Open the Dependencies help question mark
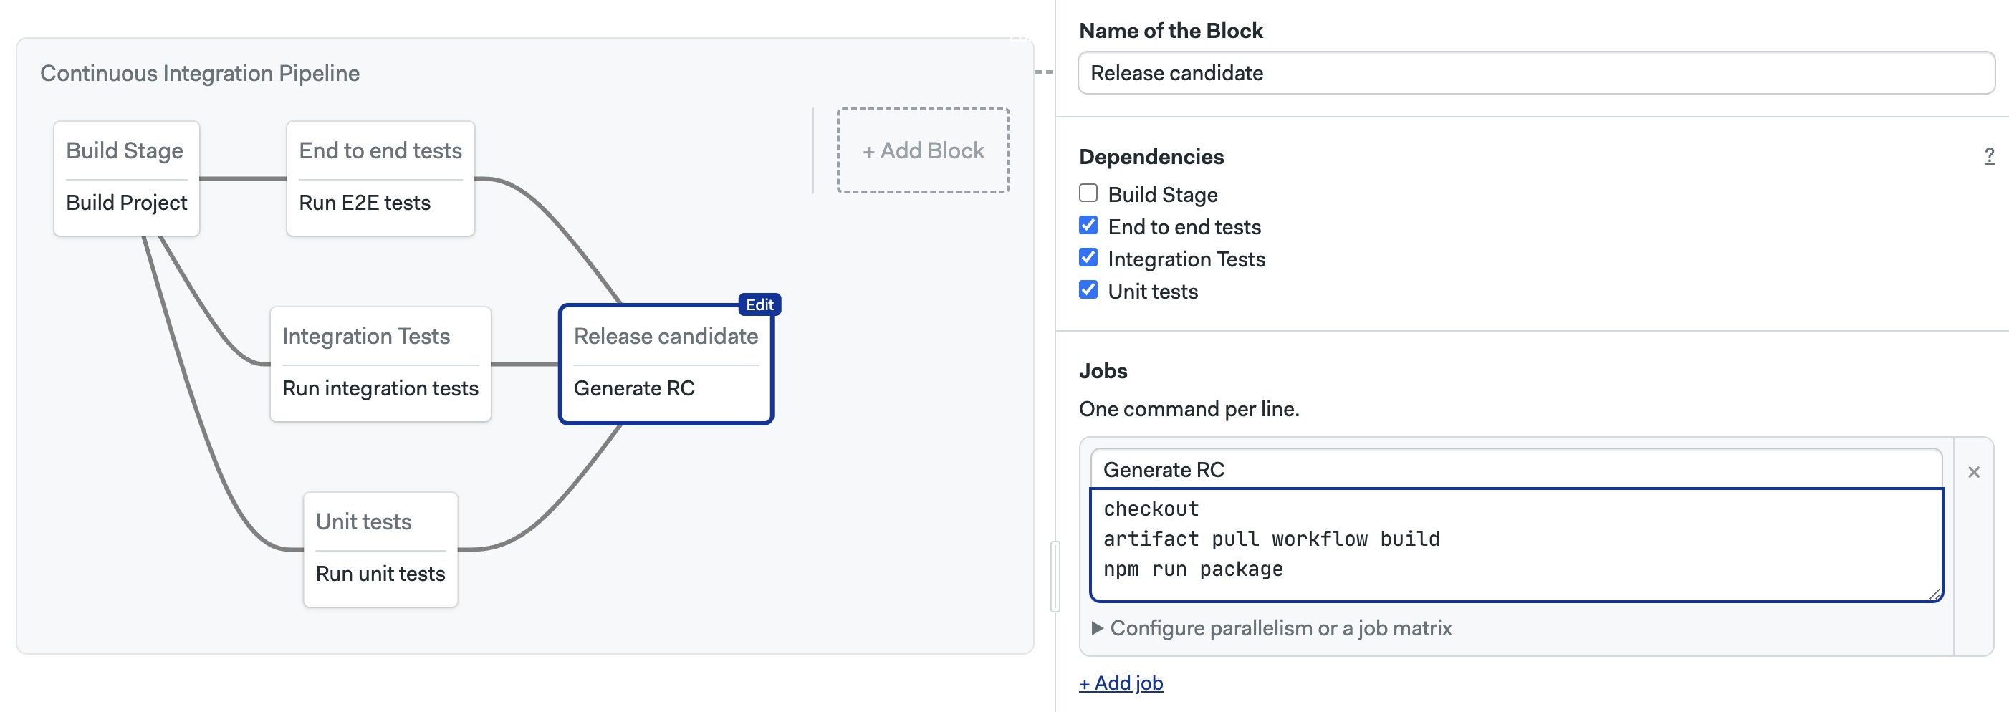This screenshot has height=712, width=2009. pyautogui.click(x=1989, y=156)
